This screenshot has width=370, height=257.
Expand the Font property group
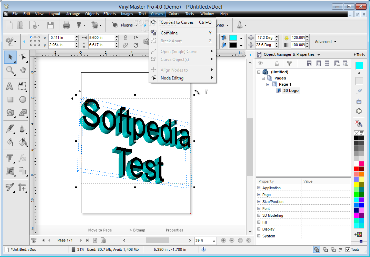coord(259,208)
